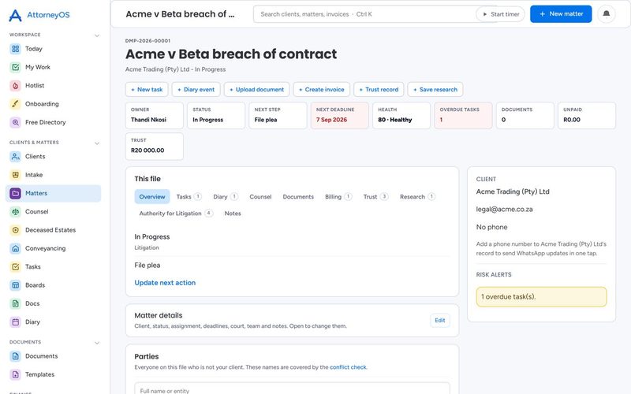Click the Status In Progress card
The width and height of the screenshot is (631, 394).
tap(216, 115)
